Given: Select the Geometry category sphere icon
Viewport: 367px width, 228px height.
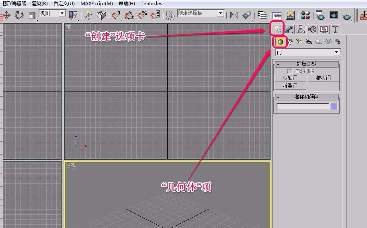Looking at the screenshot, I should coord(280,42).
